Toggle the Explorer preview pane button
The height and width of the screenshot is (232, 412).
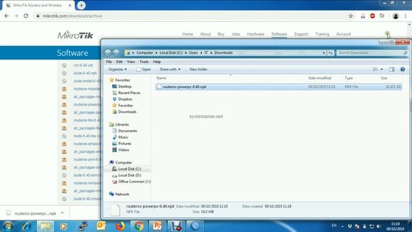[391, 70]
